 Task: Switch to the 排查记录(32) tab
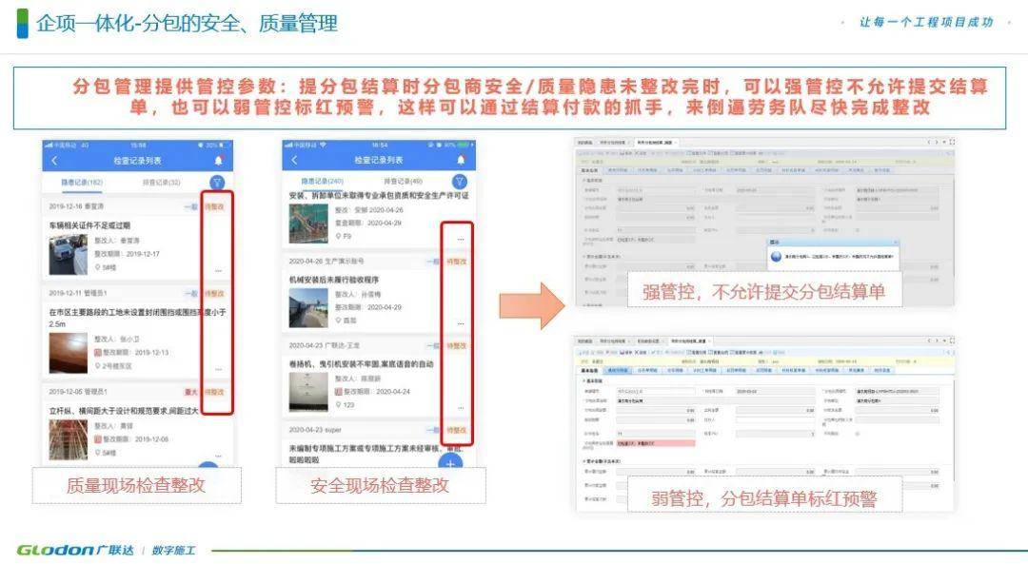coord(161,182)
